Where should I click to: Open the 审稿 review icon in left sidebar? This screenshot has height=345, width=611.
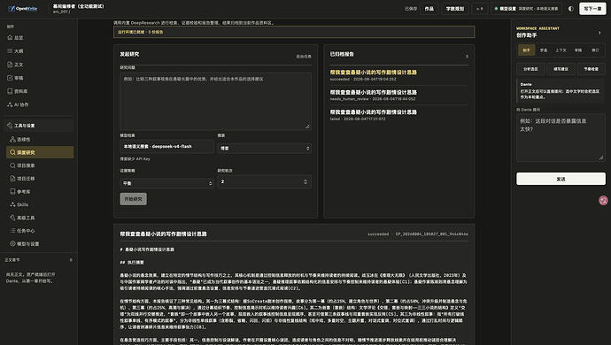pyautogui.click(x=10, y=78)
